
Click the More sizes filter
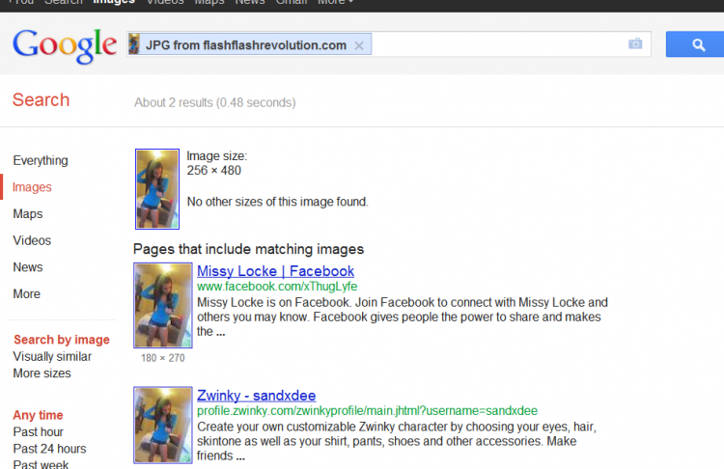[42, 373]
